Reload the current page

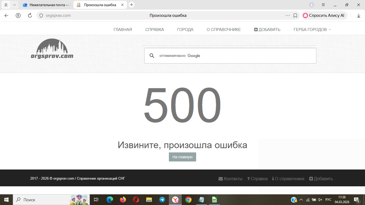30,15
